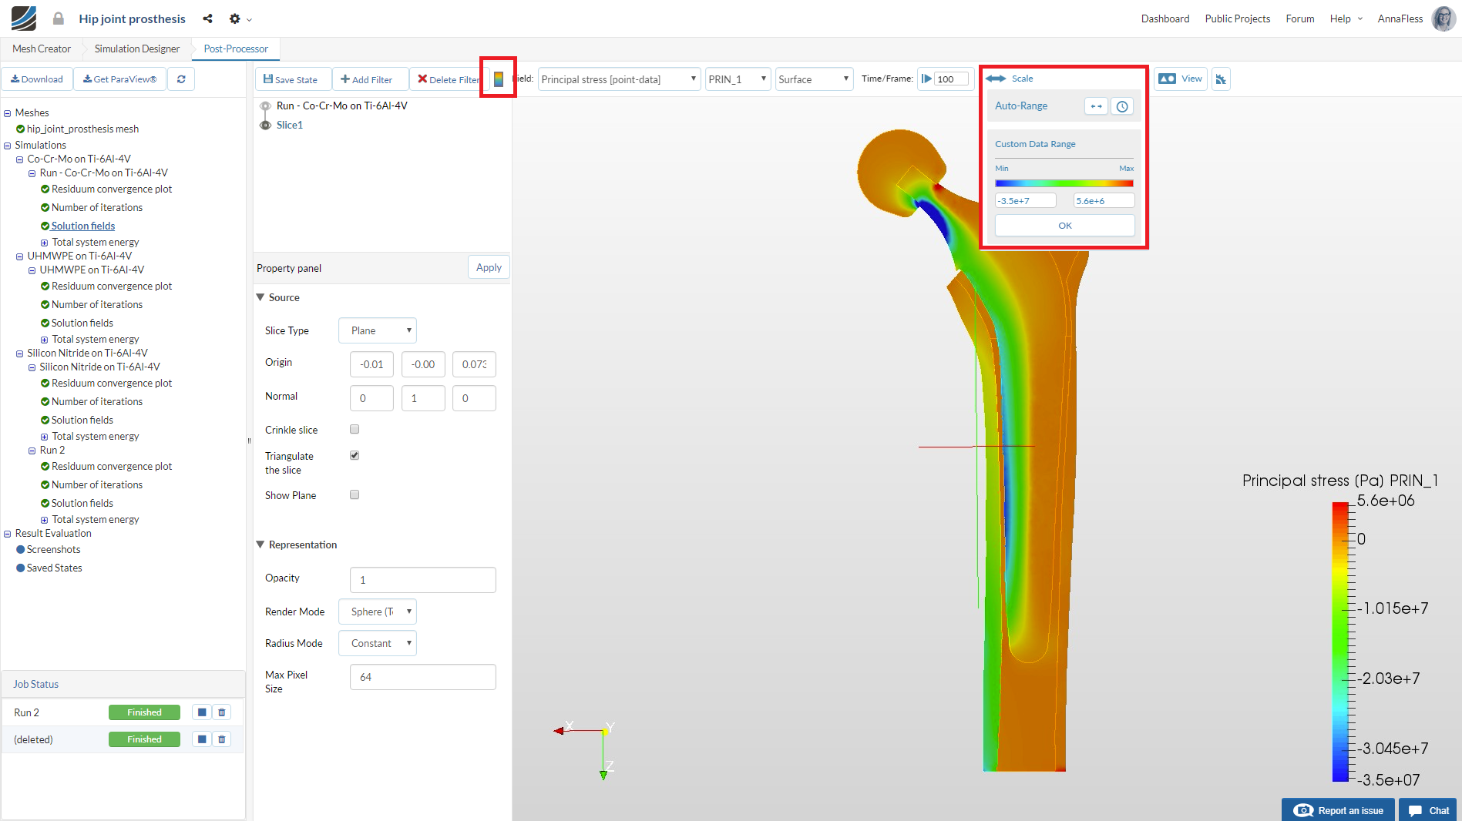Hide Slice1 using its eye toggle
1462x821 pixels.
(x=265, y=125)
